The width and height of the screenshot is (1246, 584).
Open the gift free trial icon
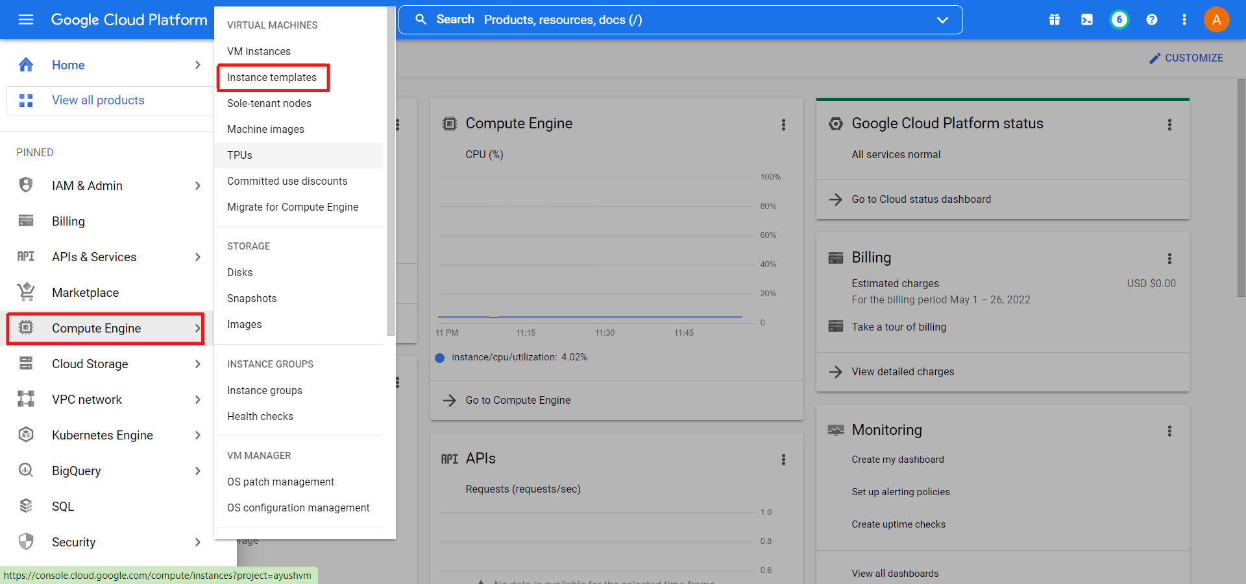pyautogui.click(x=1055, y=19)
